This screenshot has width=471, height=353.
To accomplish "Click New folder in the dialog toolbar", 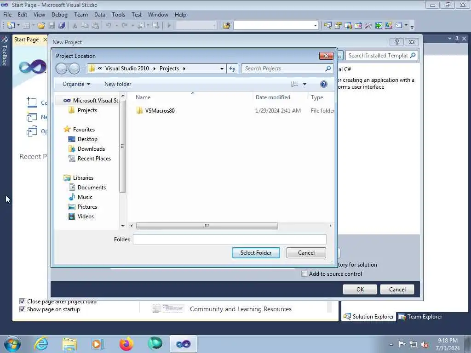I will pyautogui.click(x=118, y=84).
